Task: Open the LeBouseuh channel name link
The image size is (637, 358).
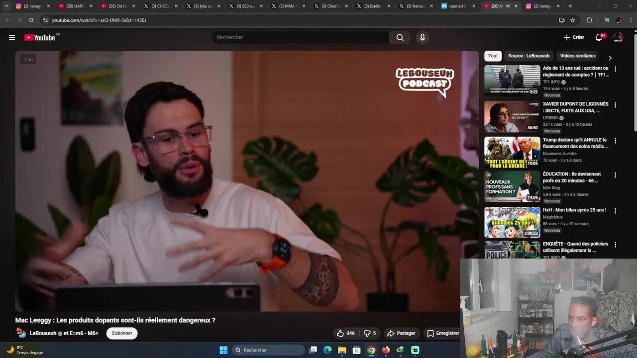Action: 43,333
